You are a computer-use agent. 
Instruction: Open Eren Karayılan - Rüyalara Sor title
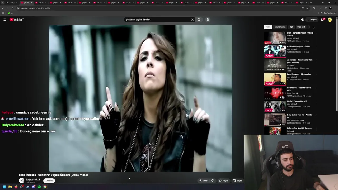pos(299,74)
